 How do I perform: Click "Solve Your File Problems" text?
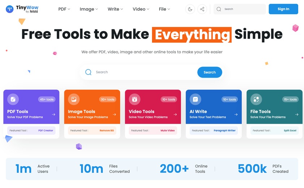(x=268, y=117)
